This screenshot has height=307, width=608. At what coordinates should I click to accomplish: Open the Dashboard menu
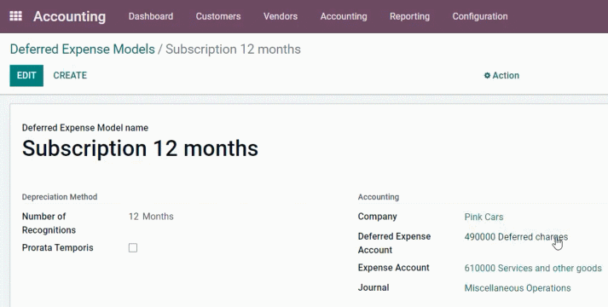tap(151, 16)
